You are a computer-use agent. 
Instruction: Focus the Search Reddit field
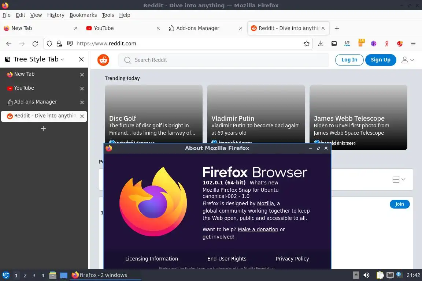(224, 60)
